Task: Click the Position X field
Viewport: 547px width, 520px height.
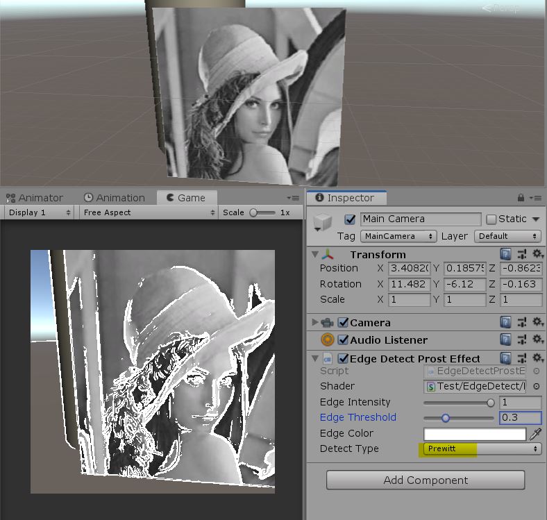Action: tap(410, 269)
